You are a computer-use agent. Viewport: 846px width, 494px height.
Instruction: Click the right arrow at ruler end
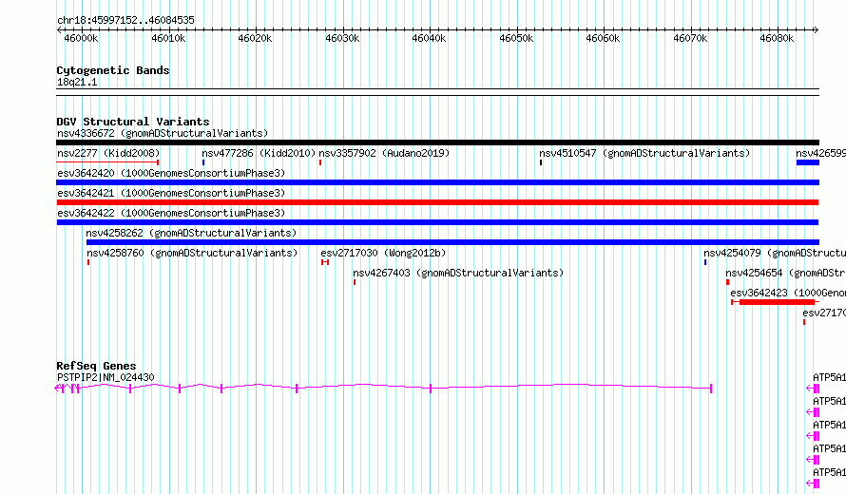click(817, 30)
